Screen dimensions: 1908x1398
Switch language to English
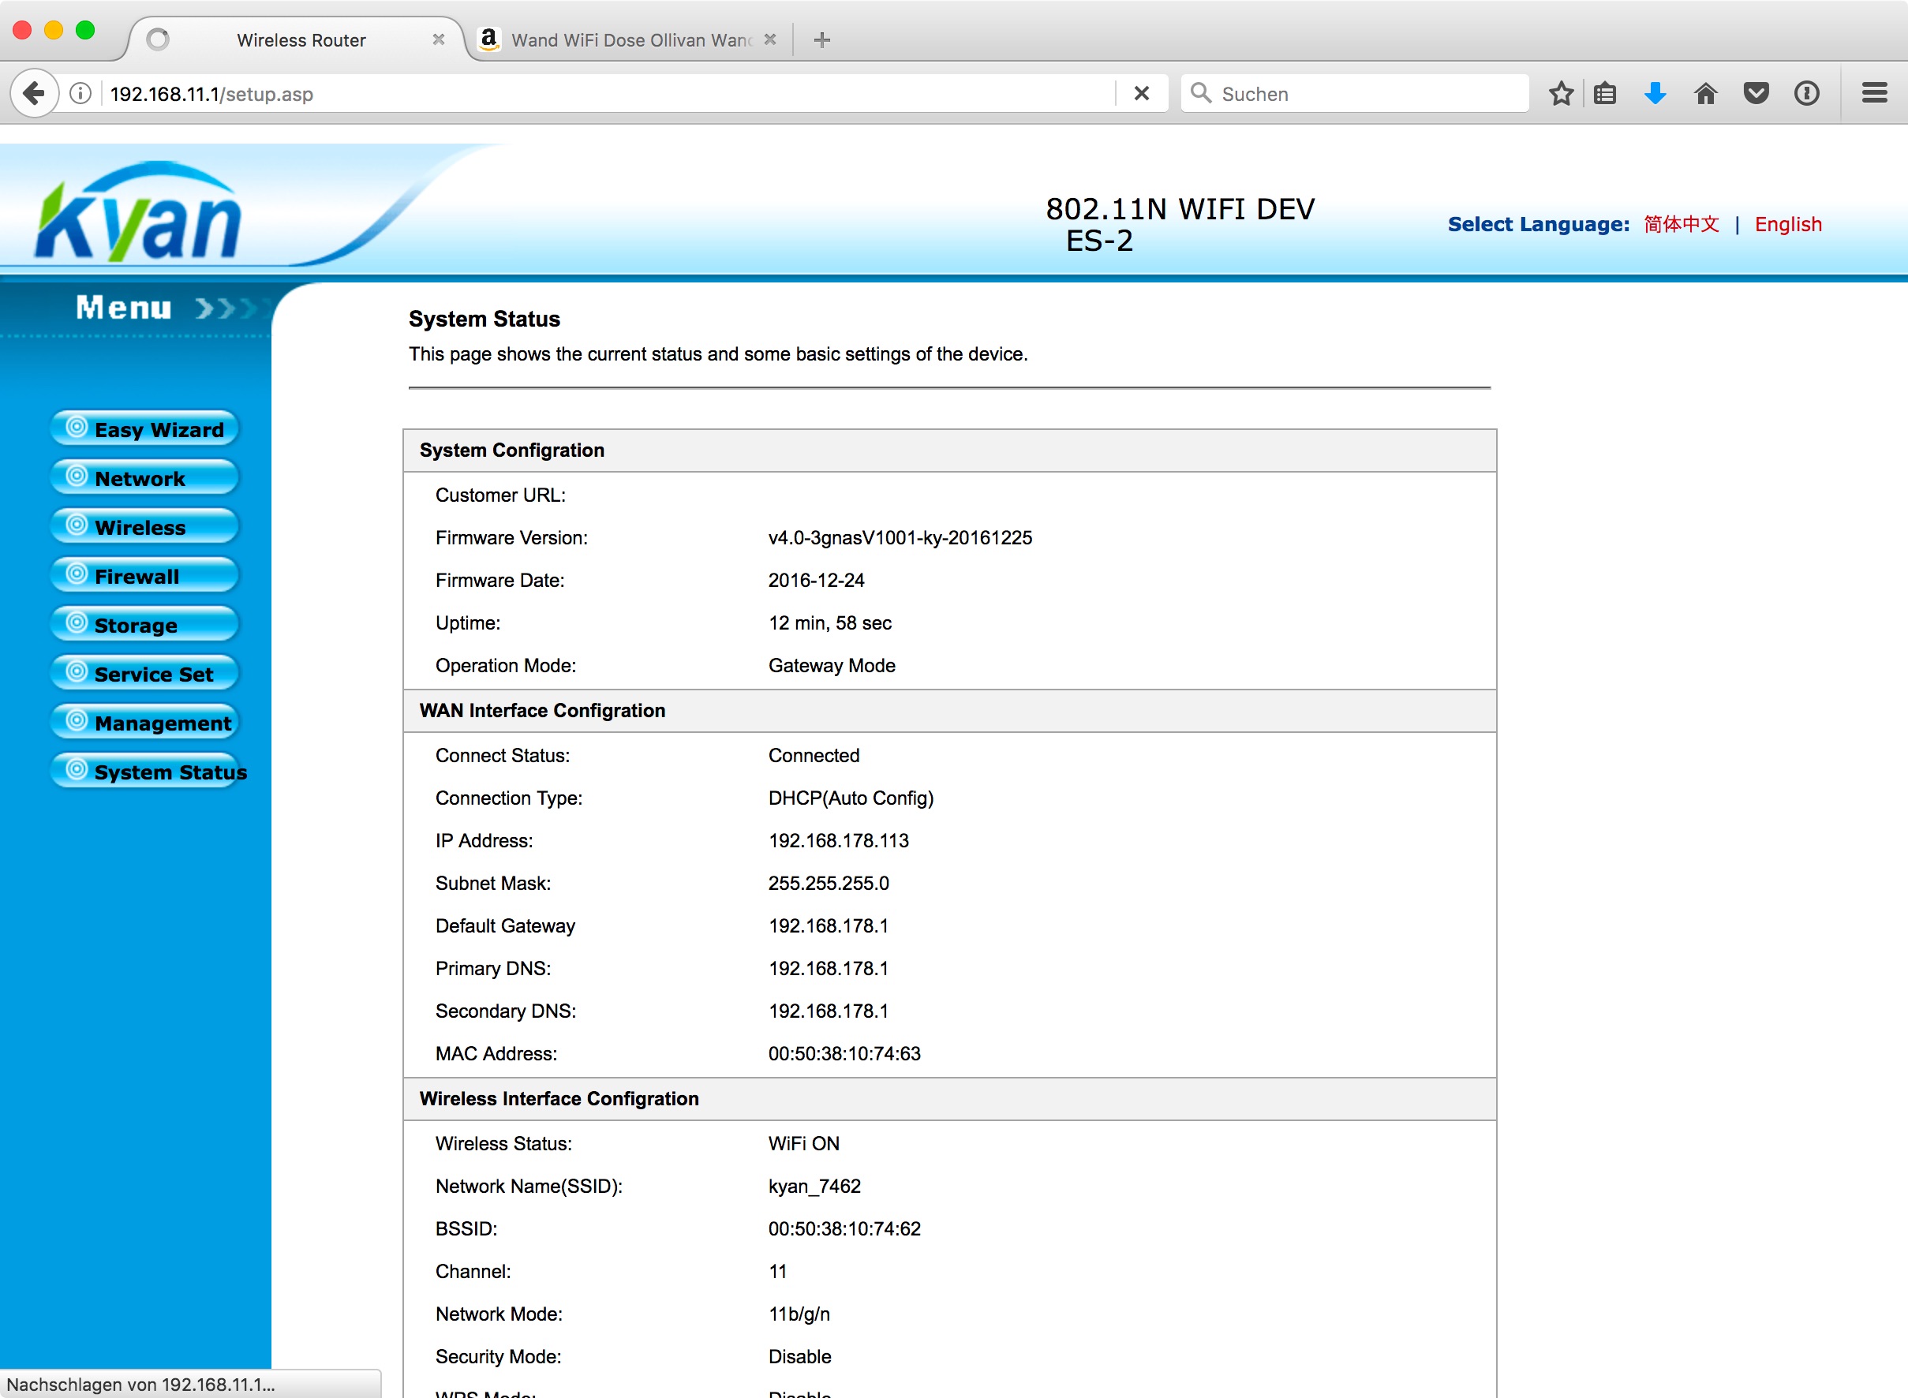click(x=1788, y=224)
